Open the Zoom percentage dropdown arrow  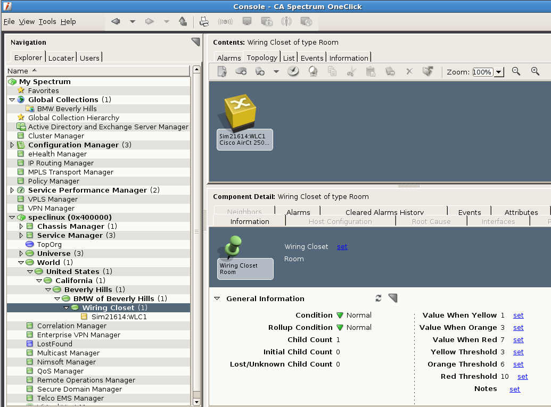(x=499, y=72)
